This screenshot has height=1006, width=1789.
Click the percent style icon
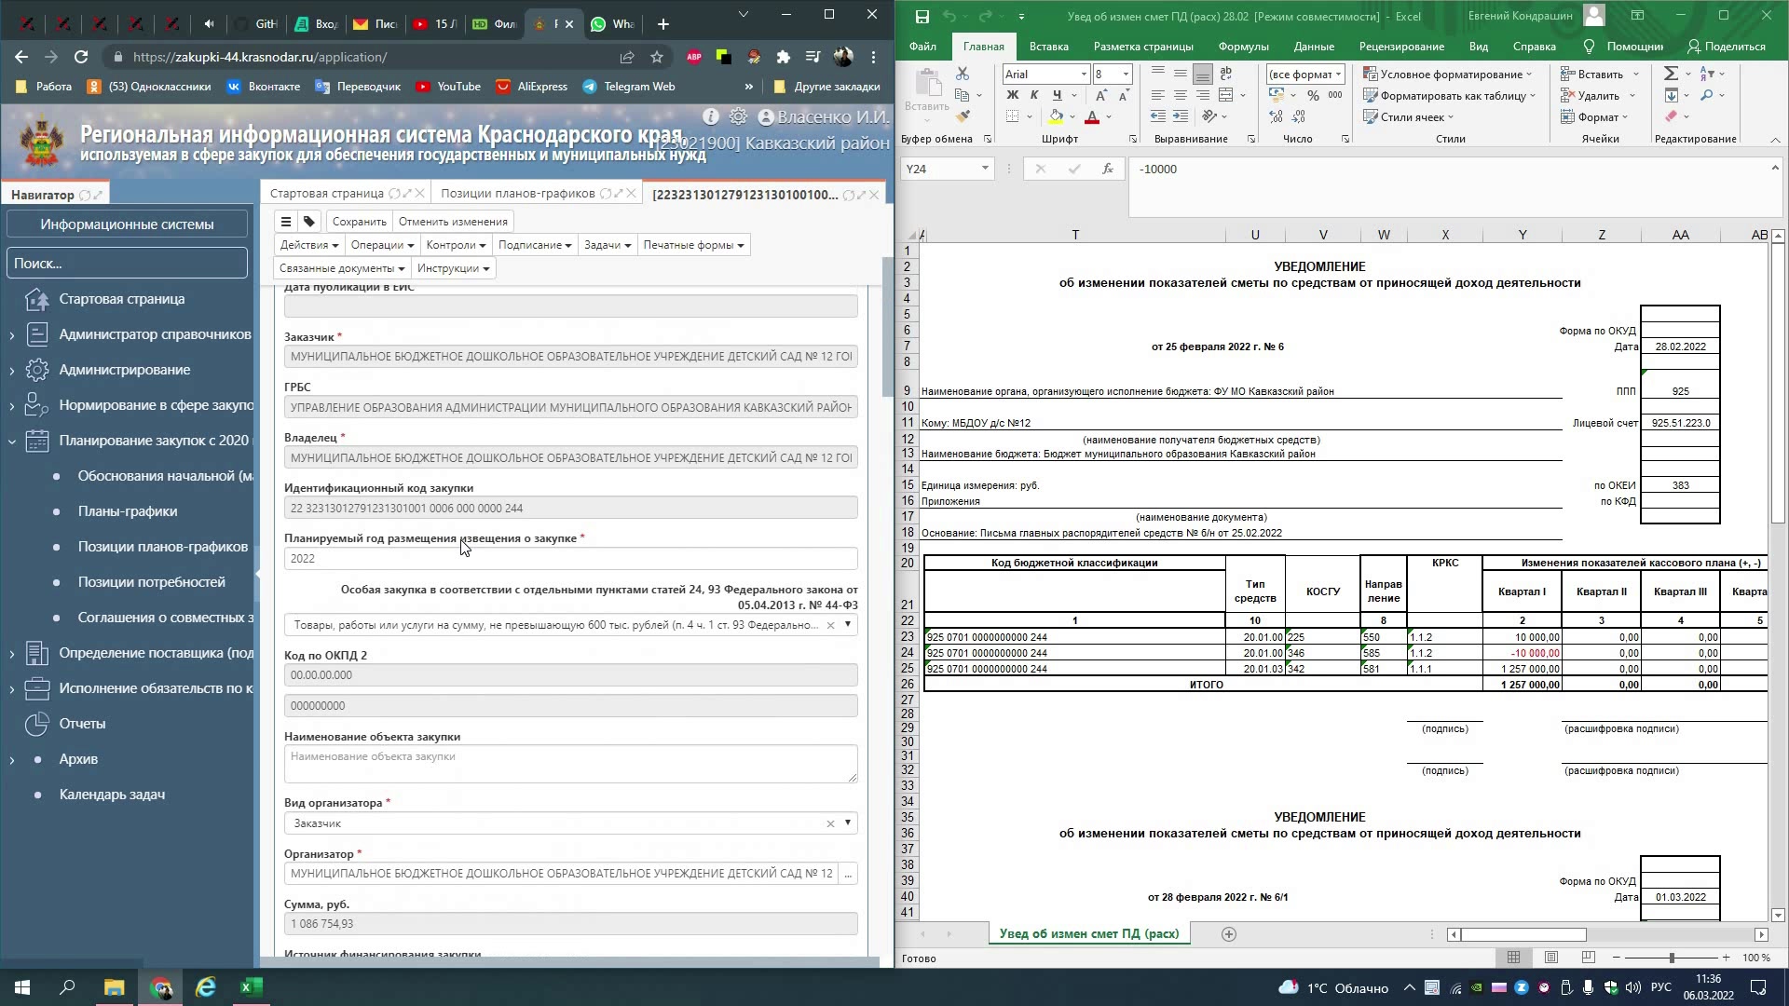1313,95
